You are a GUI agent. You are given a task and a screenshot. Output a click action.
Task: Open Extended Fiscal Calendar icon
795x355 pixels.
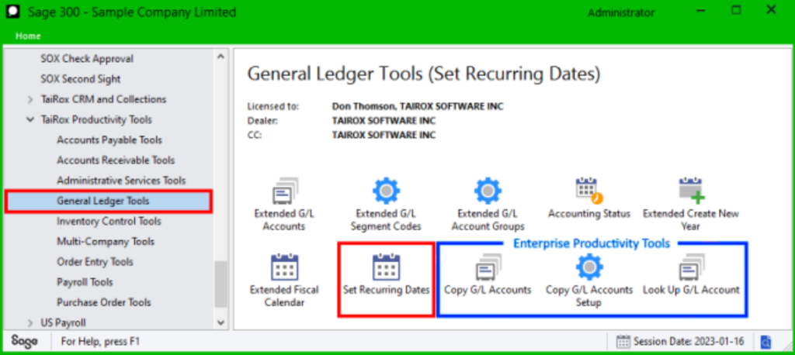[284, 267]
